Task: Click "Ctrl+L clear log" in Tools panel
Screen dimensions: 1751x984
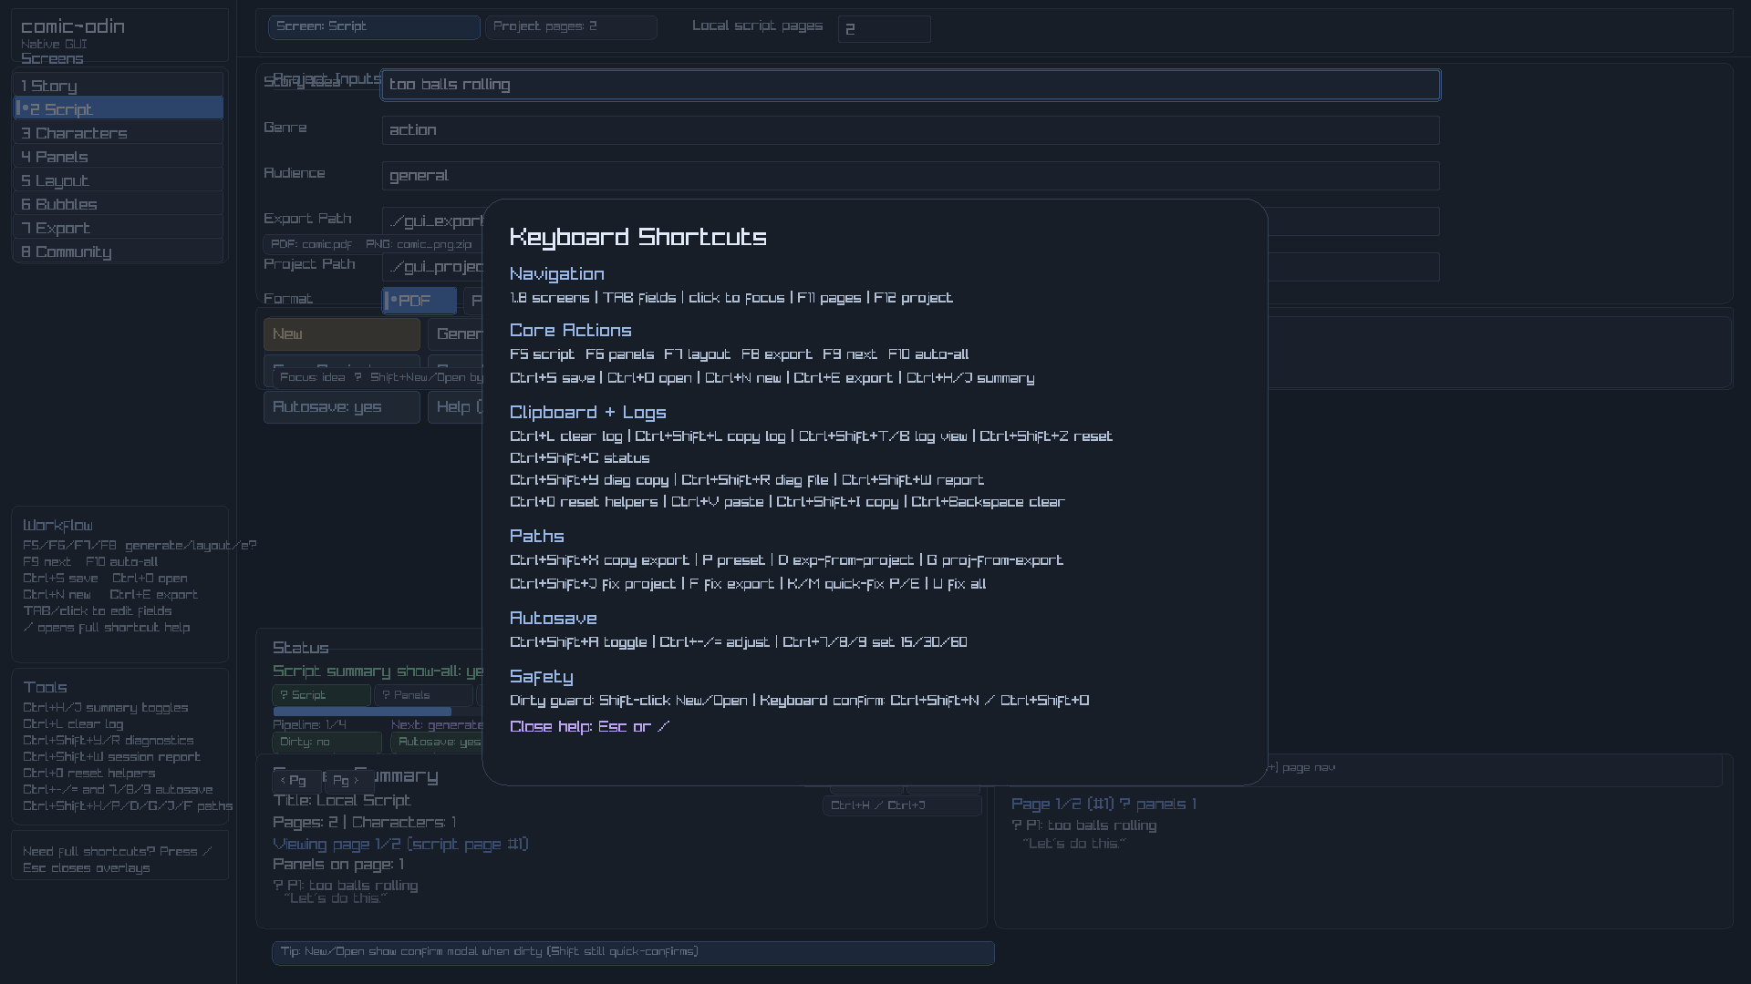Action: [x=73, y=724]
